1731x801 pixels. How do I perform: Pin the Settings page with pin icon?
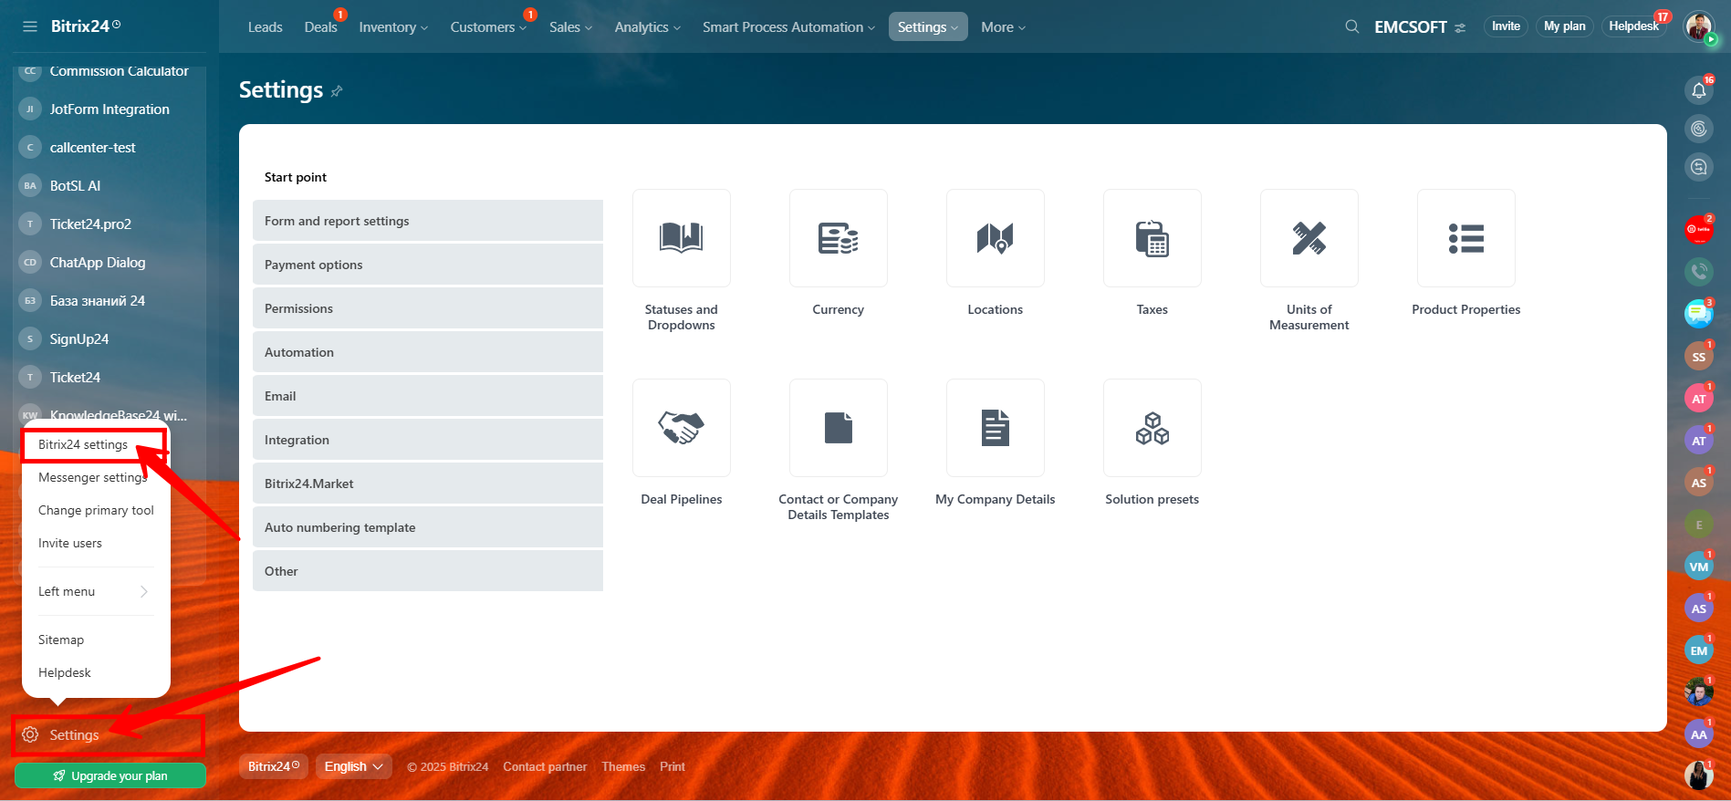point(337,91)
